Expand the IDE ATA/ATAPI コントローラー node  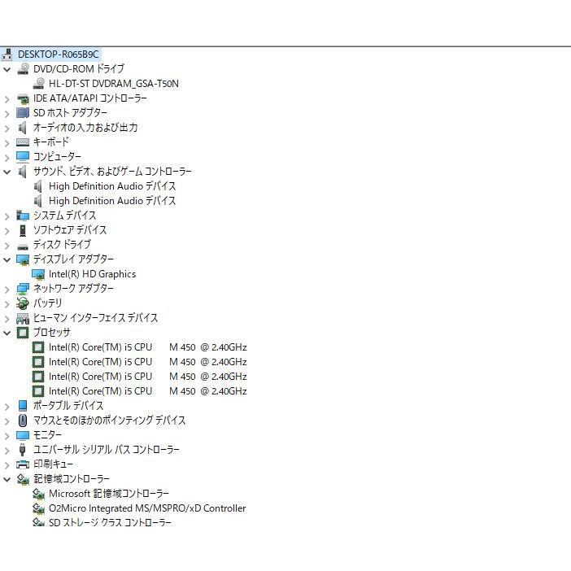pos(7,98)
